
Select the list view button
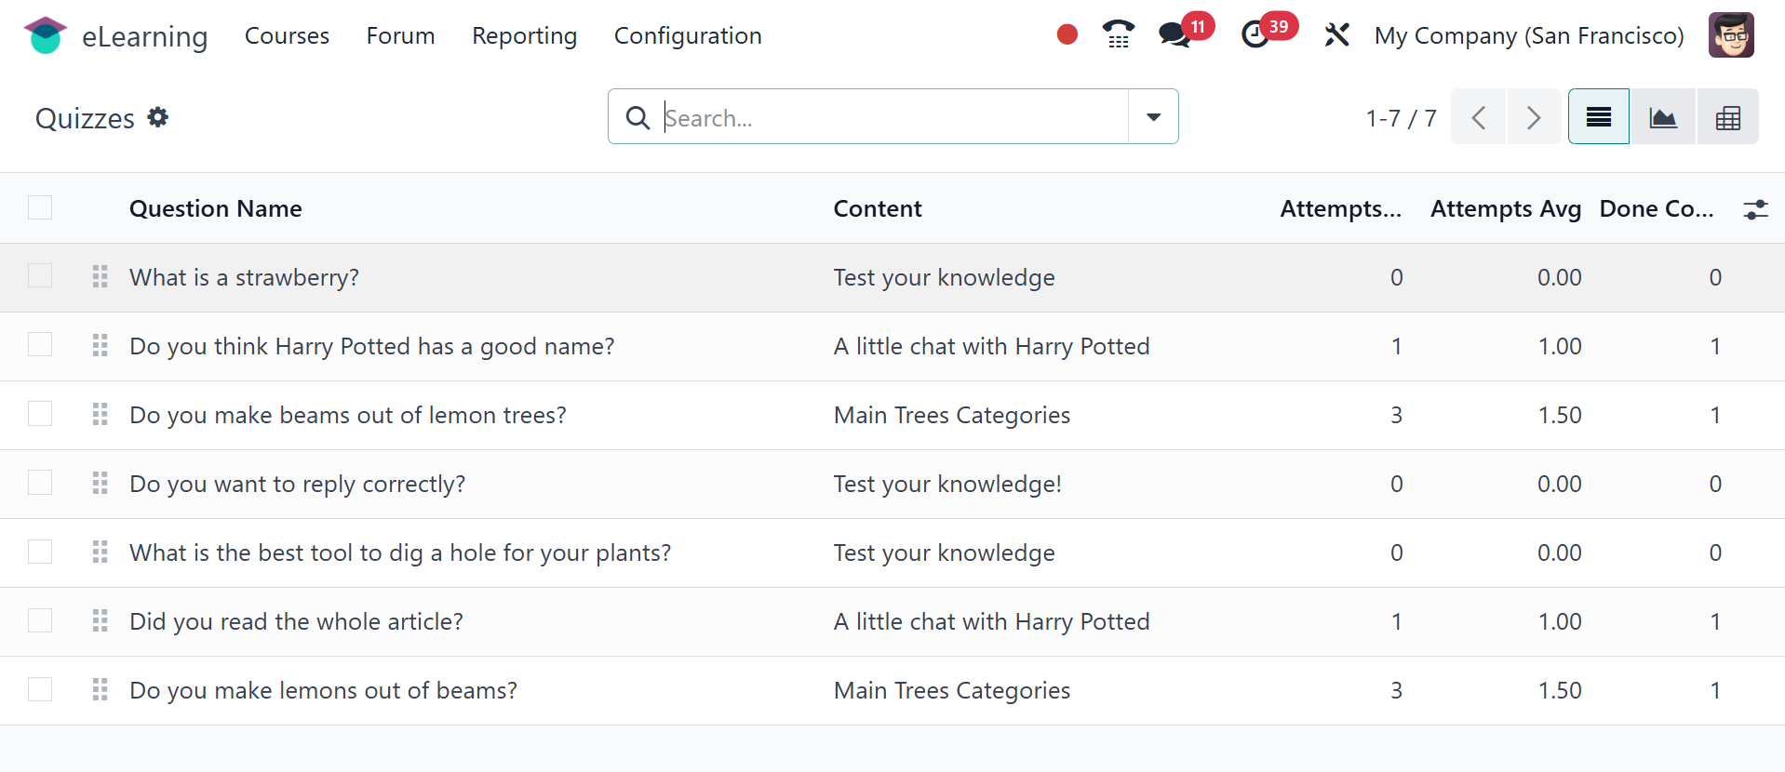pos(1598,117)
